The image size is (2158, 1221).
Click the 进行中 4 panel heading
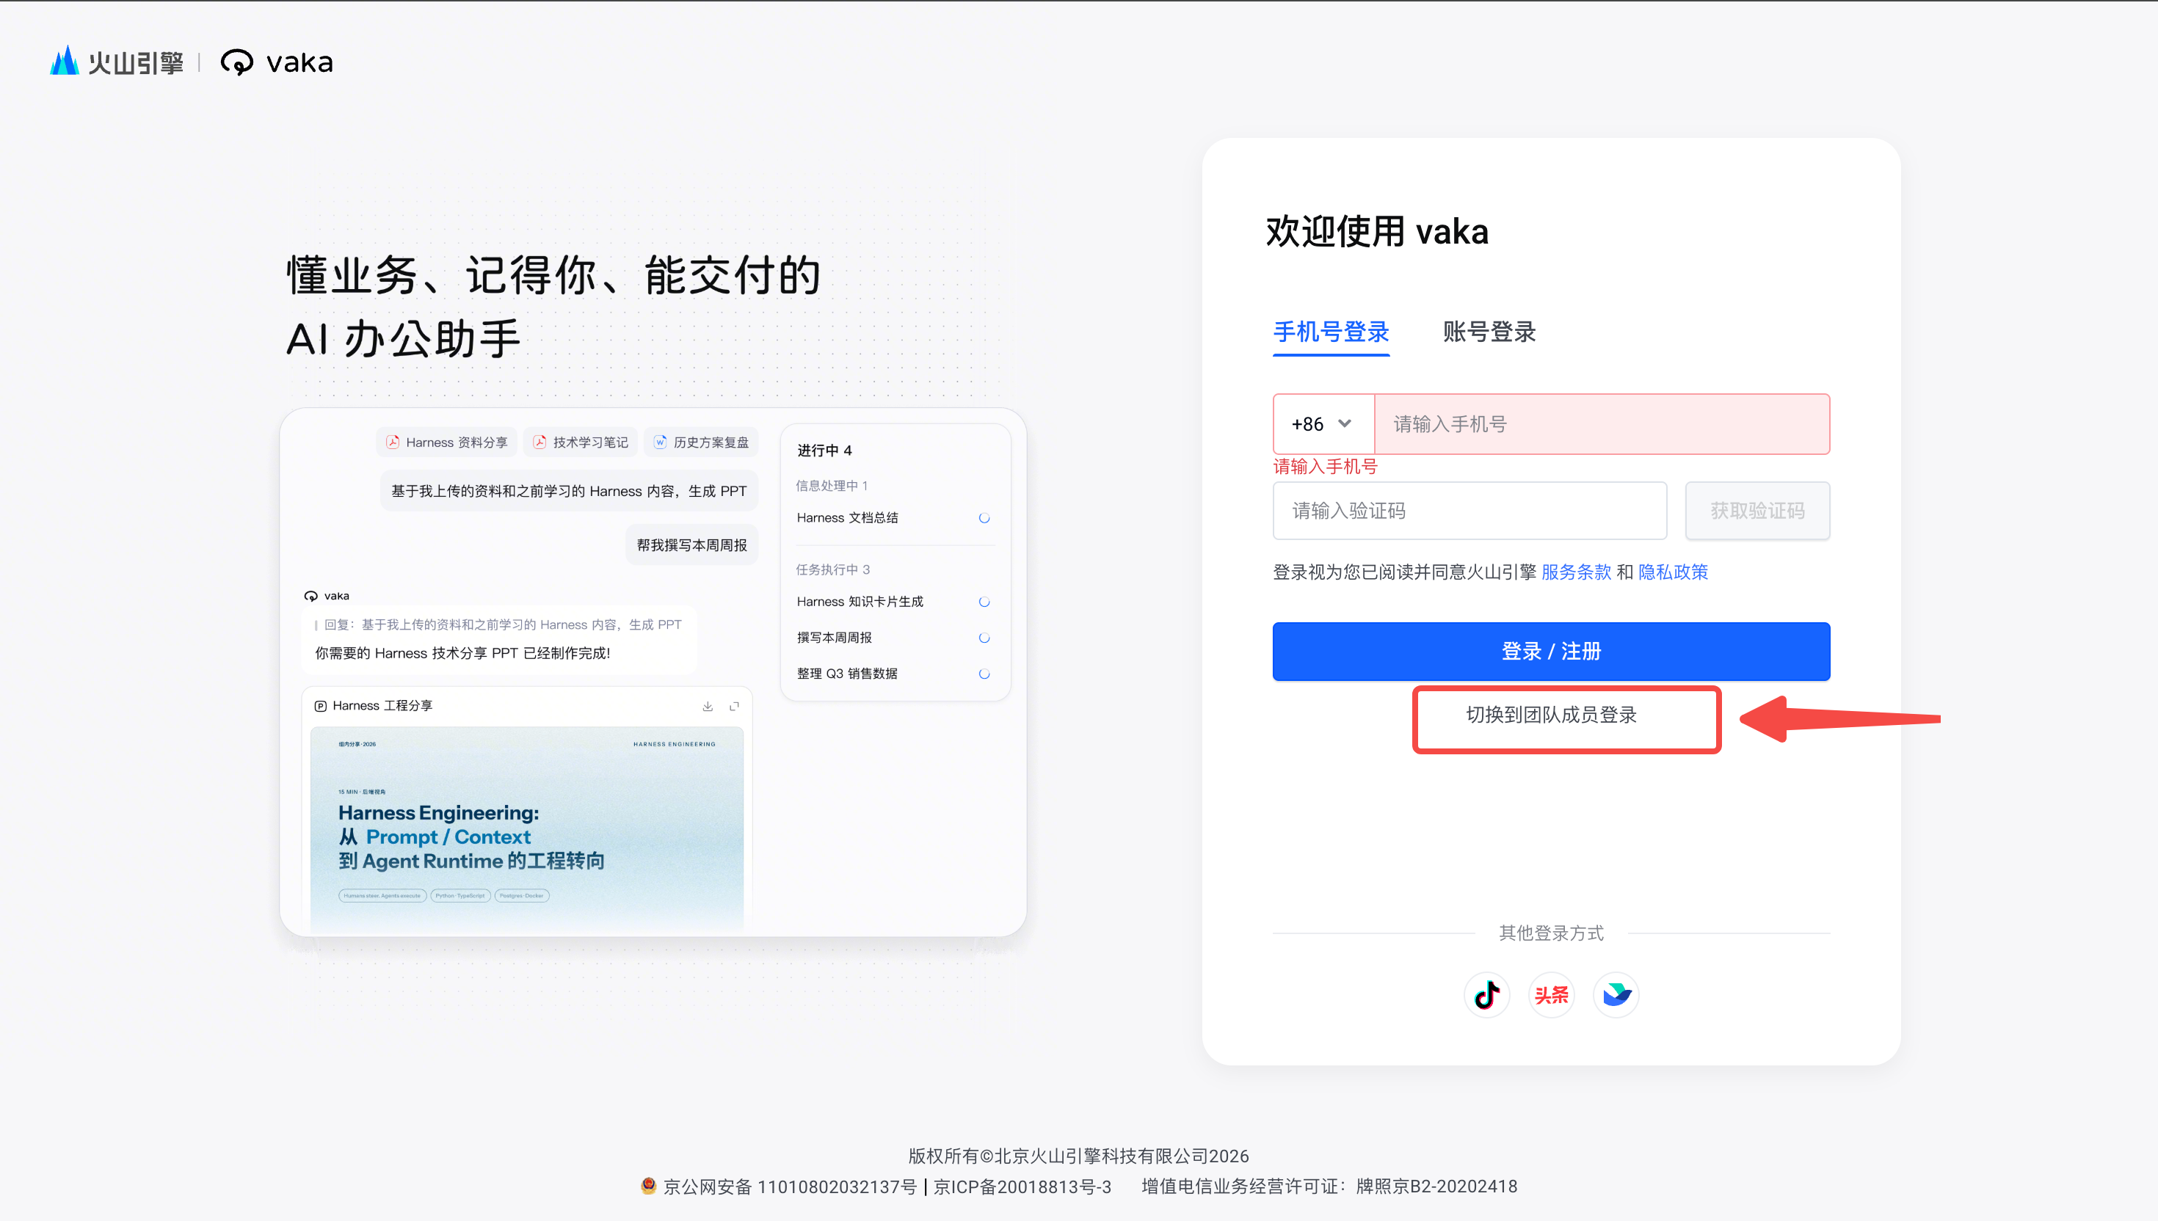(824, 451)
